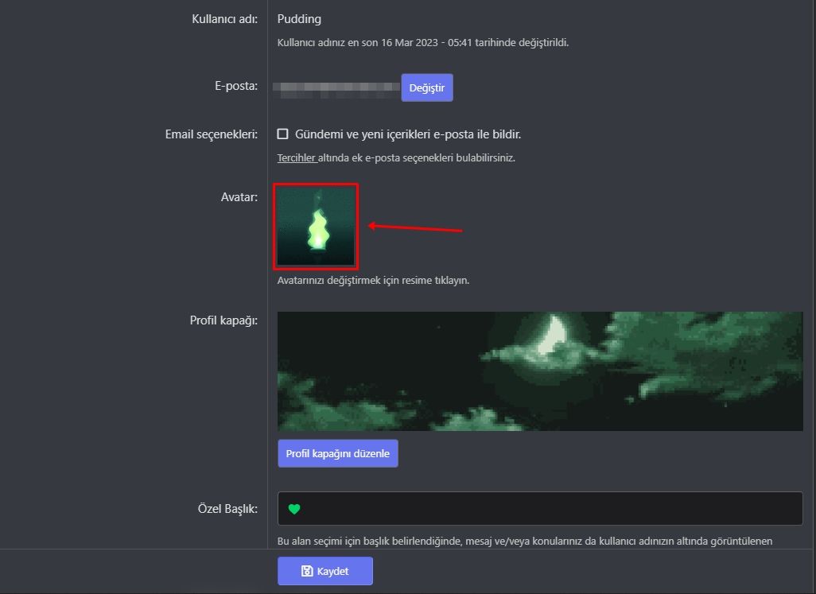
Task: Click the Profil kapağını düzenle button
Action: pyautogui.click(x=338, y=453)
